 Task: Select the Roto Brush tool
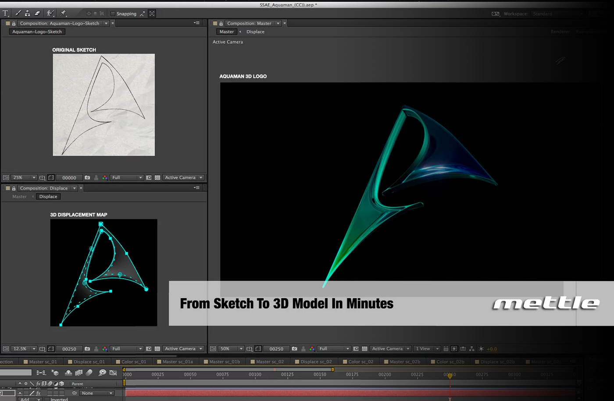click(50, 14)
